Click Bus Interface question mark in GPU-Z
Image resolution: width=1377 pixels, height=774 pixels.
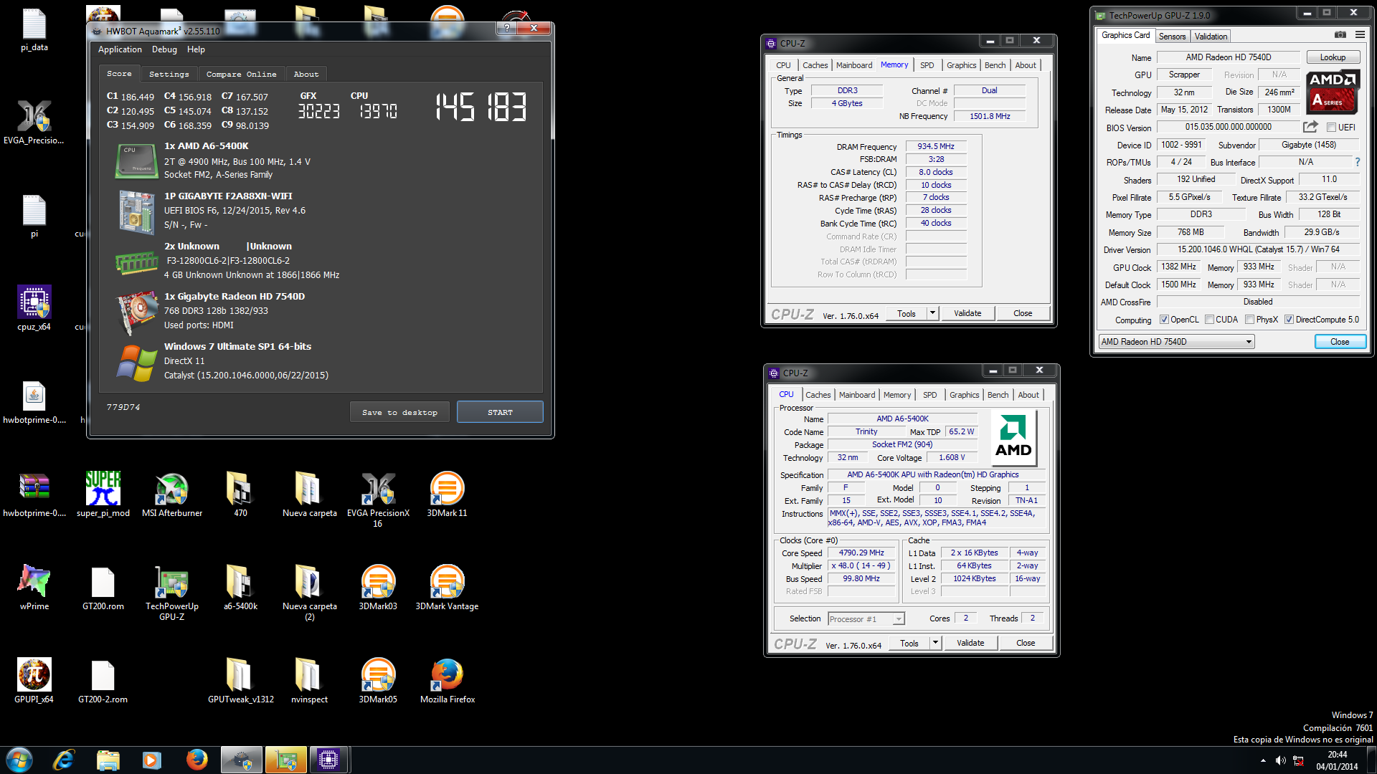(1358, 162)
